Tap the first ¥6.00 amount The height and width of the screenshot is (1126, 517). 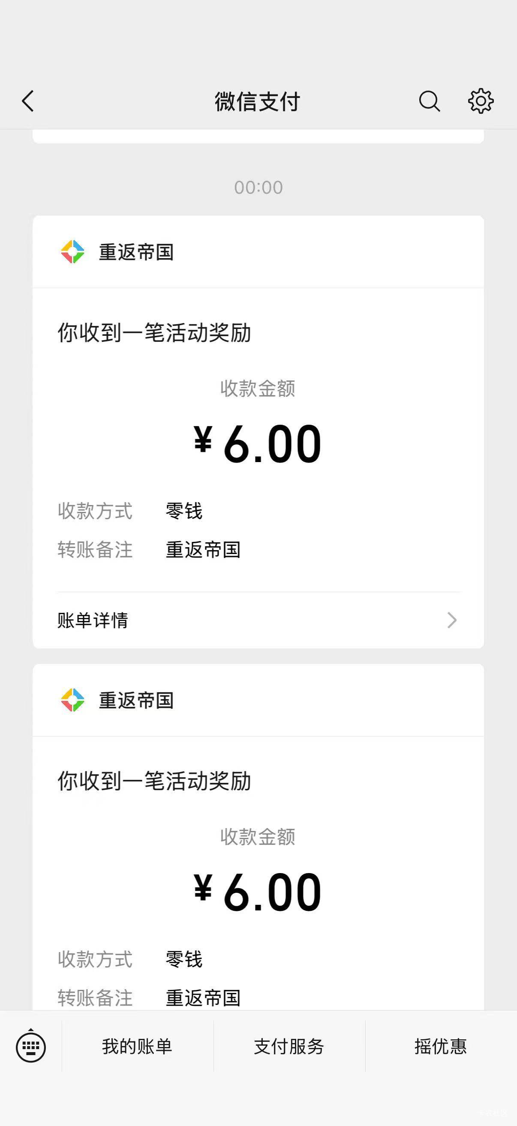click(x=258, y=444)
